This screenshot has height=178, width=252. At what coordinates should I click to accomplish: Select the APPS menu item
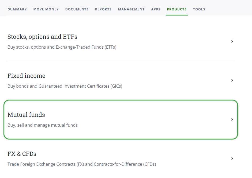coord(156,9)
